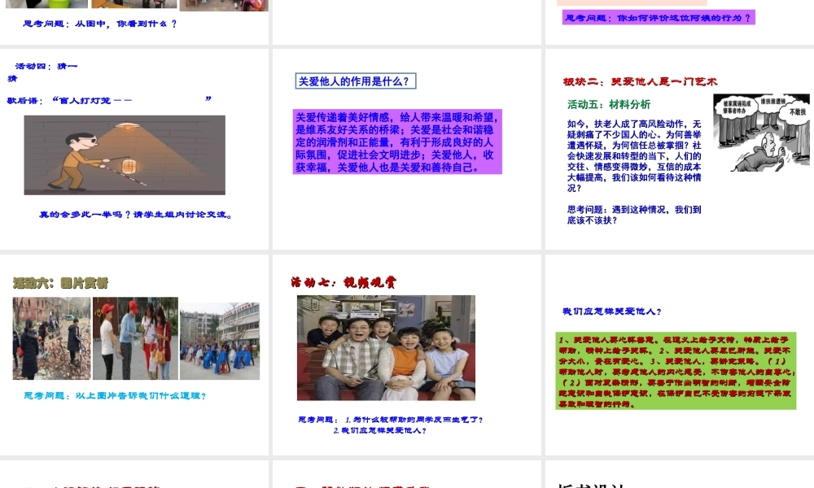Click the paragraph starting 如今,扶老人成了高风险动作
This screenshot has height=488, width=814.
(634, 155)
